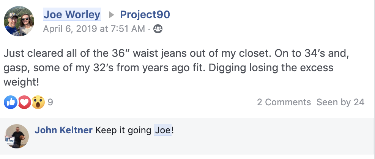This screenshot has width=375, height=159.
Task: Click the group privacy icon beside timestamp
Action: click(158, 29)
